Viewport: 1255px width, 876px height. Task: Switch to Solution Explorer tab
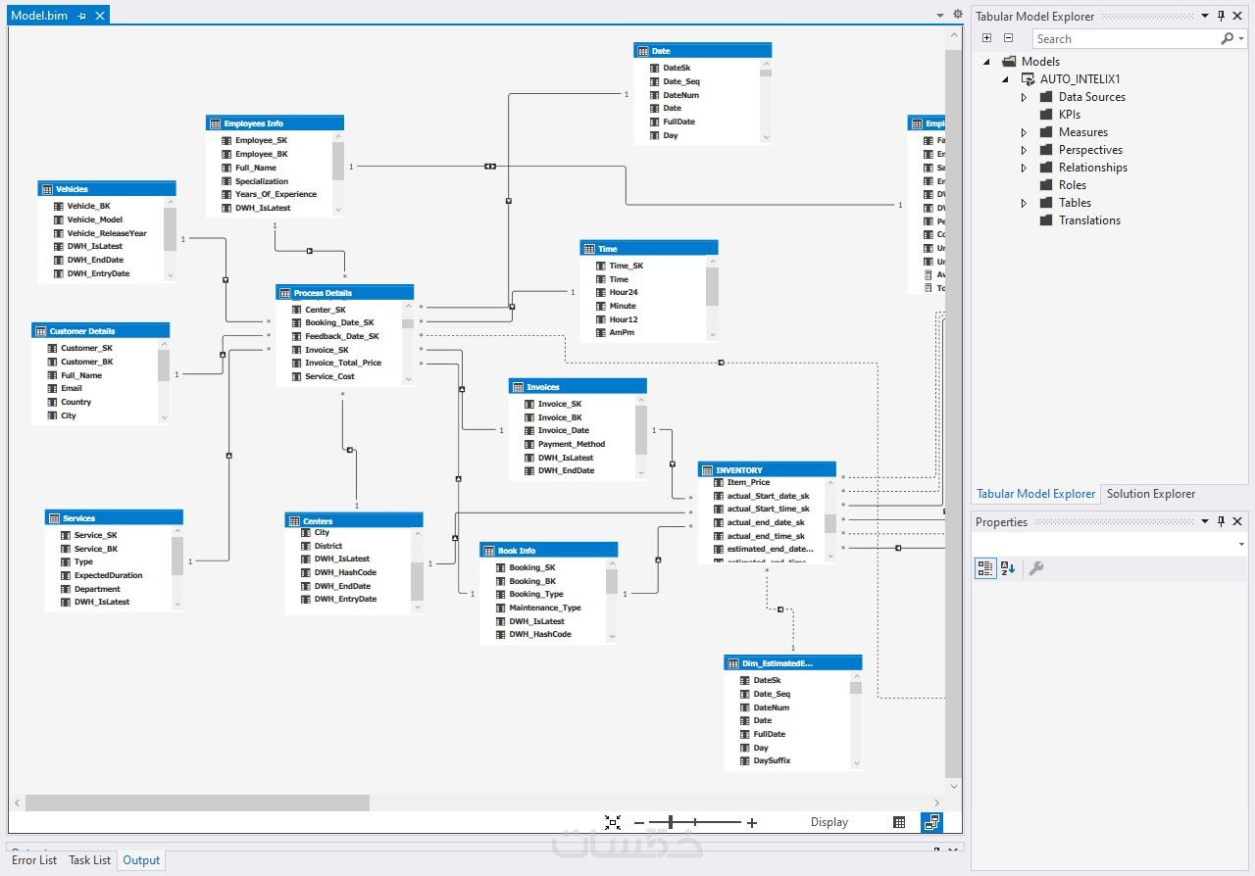1150,494
